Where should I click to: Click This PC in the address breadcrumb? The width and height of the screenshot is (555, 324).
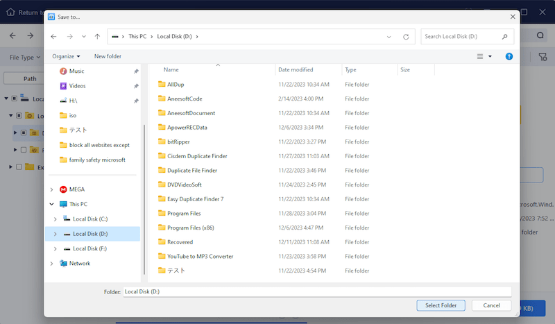[137, 37]
